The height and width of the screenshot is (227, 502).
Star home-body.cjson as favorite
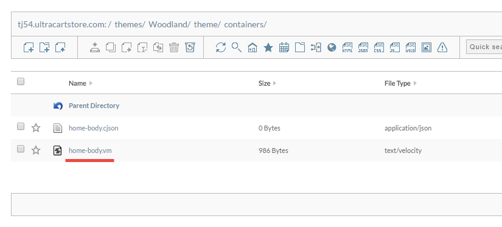tap(36, 128)
